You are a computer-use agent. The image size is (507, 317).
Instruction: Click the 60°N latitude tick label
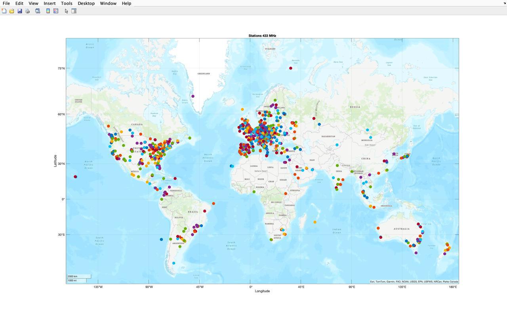click(x=61, y=114)
